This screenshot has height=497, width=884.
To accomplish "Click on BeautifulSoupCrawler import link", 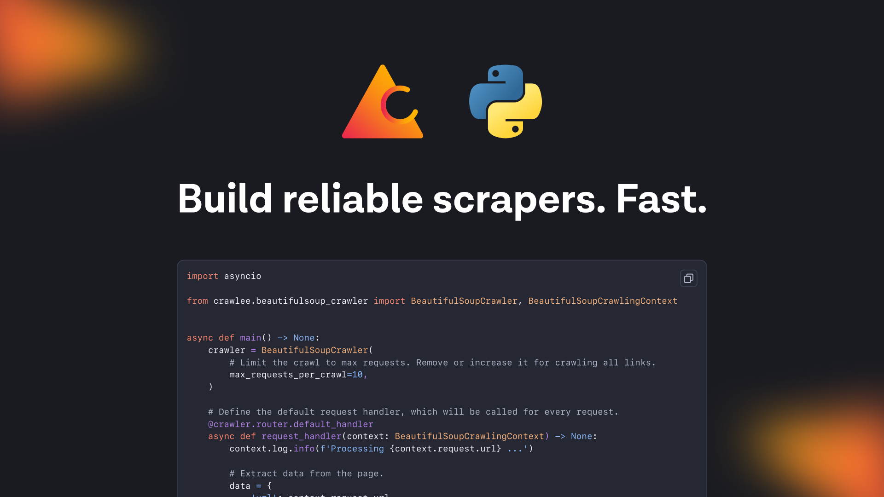I will [x=464, y=301].
